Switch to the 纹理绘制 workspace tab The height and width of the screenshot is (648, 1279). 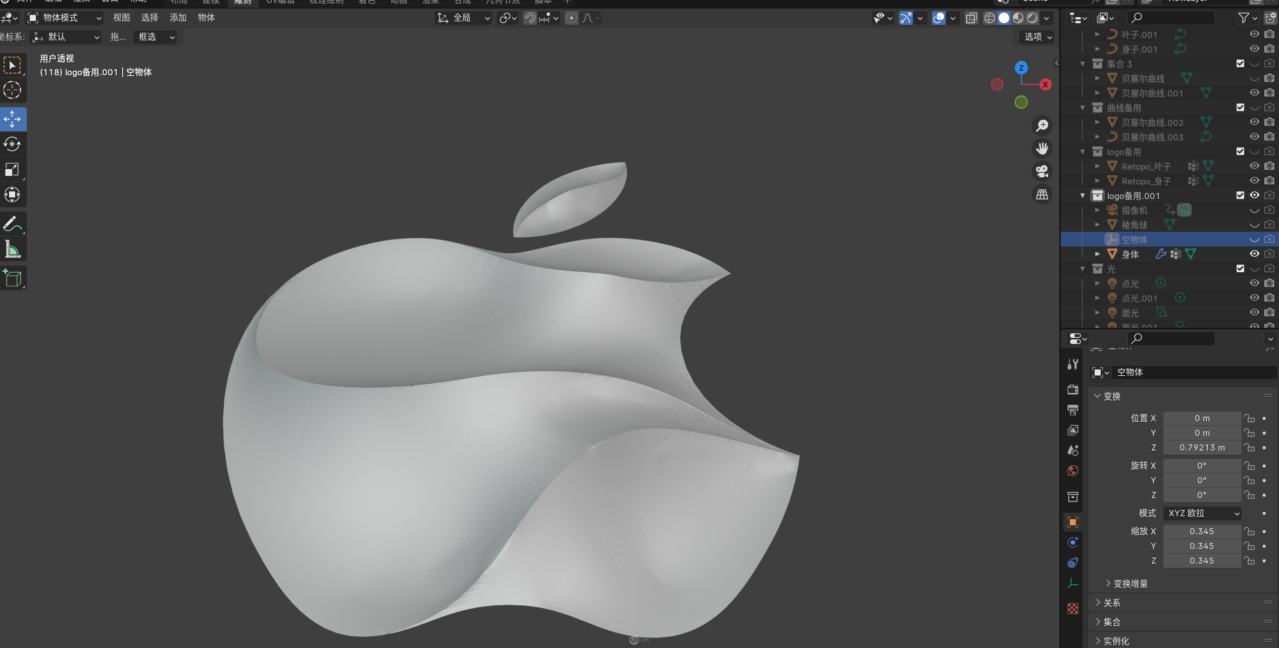(x=327, y=2)
